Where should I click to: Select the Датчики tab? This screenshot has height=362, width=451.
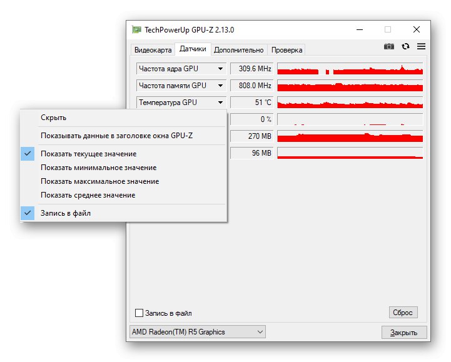pyautogui.click(x=193, y=49)
